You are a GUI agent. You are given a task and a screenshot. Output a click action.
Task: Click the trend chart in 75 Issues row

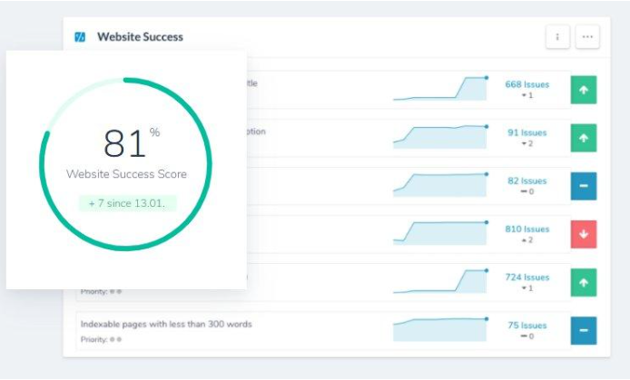pos(441,329)
